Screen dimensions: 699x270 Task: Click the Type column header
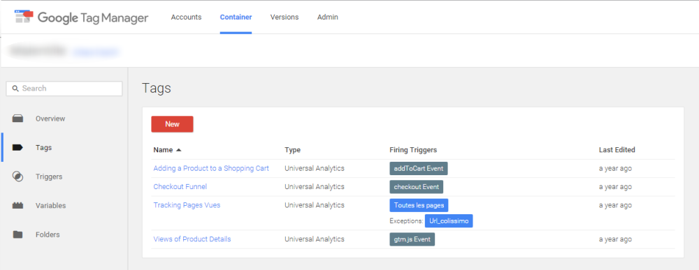[292, 150]
